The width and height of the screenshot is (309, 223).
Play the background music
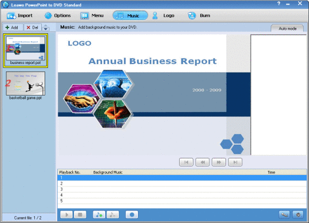click(66, 215)
